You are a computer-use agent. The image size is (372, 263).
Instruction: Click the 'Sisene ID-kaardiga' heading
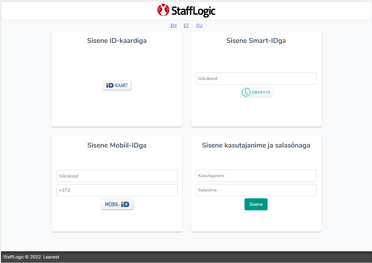[x=117, y=41]
